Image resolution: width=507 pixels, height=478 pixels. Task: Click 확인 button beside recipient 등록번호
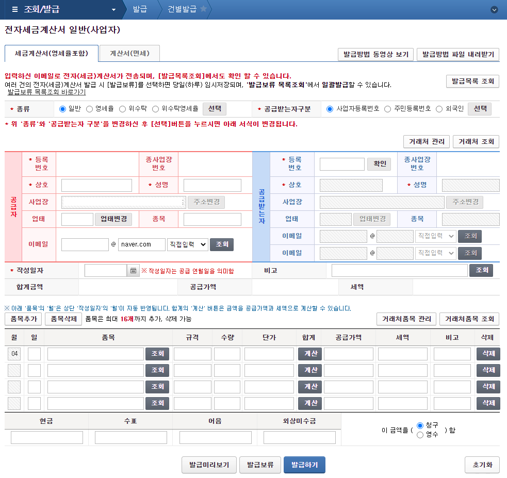(379, 164)
